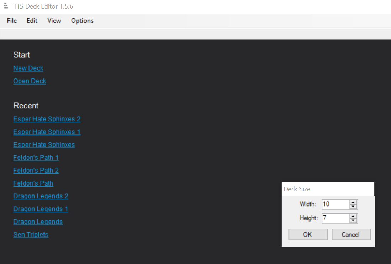Cancel the Deck Size dialog

point(351,234)
